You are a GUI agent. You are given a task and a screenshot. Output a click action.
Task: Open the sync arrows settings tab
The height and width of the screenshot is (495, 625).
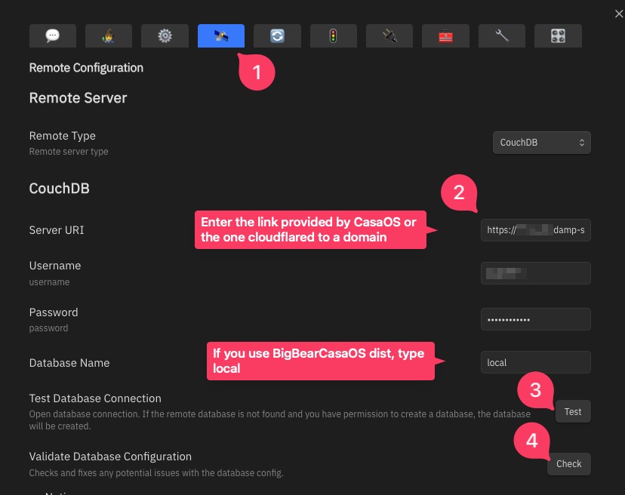[x=277, y=36]
